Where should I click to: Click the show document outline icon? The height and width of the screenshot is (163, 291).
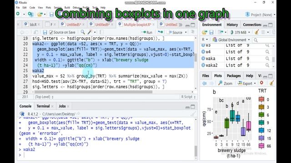(192, 32)
